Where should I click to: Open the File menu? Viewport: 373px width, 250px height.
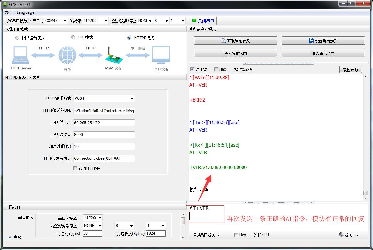pyautogui.click(x=8, y=12)
